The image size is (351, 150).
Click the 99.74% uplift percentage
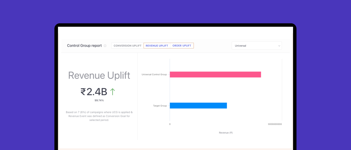coord(99,100)
